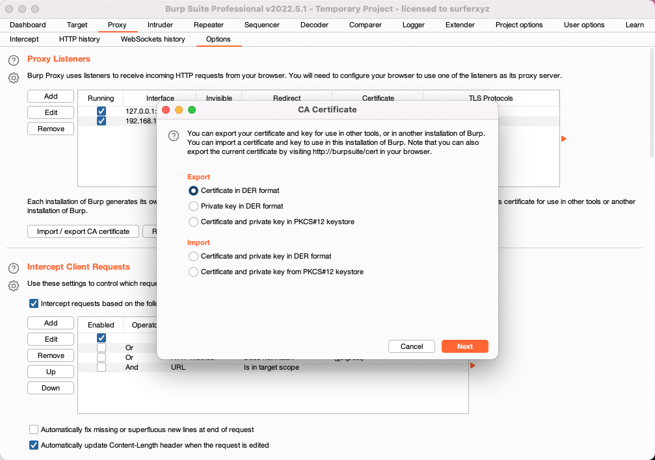Click the orange arrow beside intercept rules table
The image size is (655, 460).
click(472, 366)
